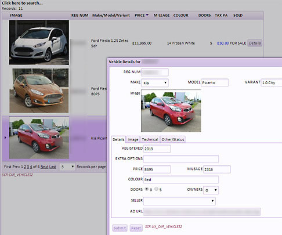Viewport: 282px width, 235px height.
Task: Open the SELLER dropdown
Action: [x=179, y=201]
